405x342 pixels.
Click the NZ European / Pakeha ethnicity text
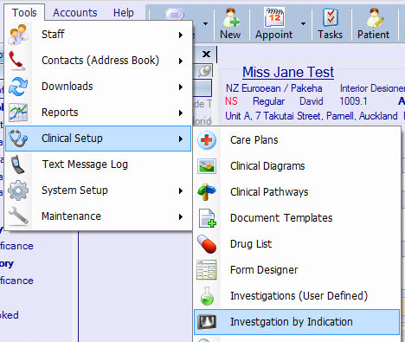(x=273, y=88)
